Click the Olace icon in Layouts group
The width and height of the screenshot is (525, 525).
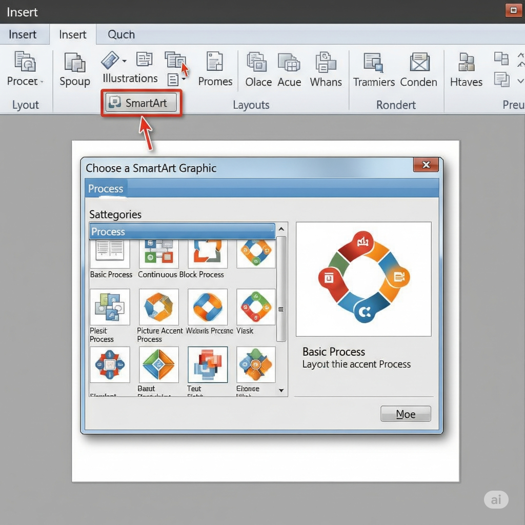pyautogui.click(x=257, y=62)
